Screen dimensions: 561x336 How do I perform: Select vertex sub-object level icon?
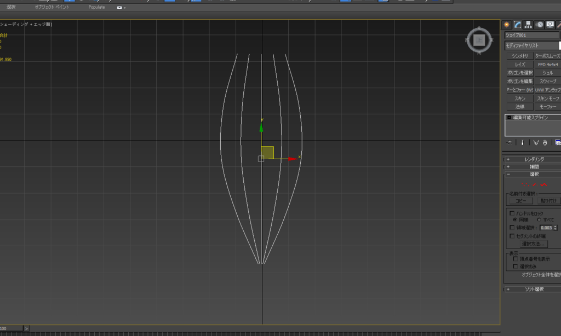pos(525,184)
